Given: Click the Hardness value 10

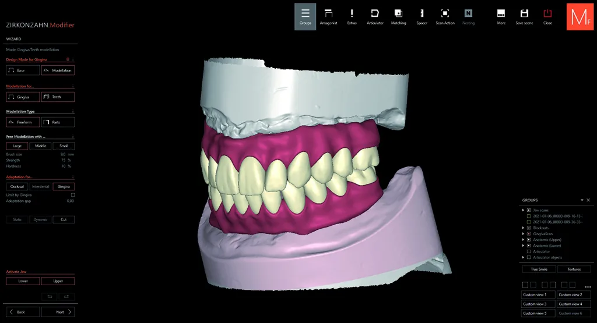Looking at the screenshot, I should click(x=64, y=166).
